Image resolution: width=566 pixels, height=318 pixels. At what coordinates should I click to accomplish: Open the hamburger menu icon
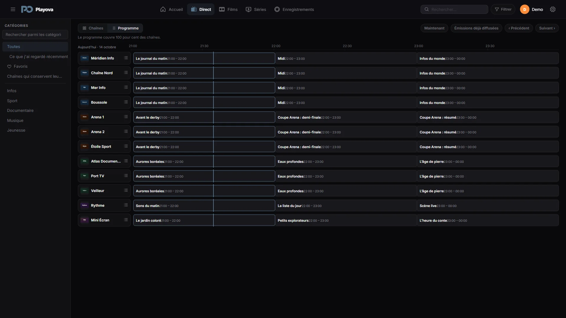[x=13, y=9]
